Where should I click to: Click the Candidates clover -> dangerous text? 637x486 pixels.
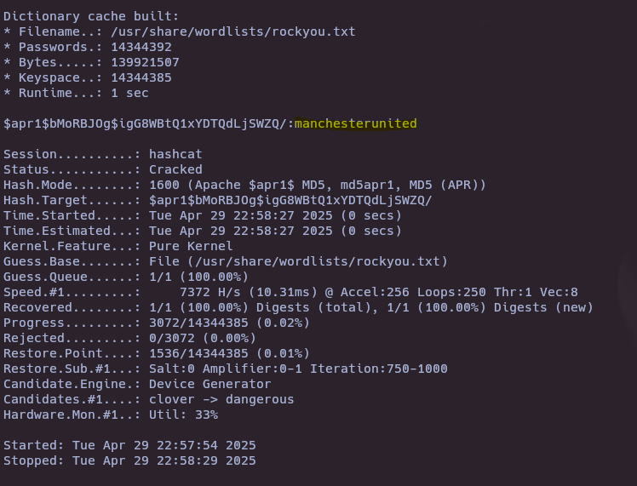tap(221, 399)
